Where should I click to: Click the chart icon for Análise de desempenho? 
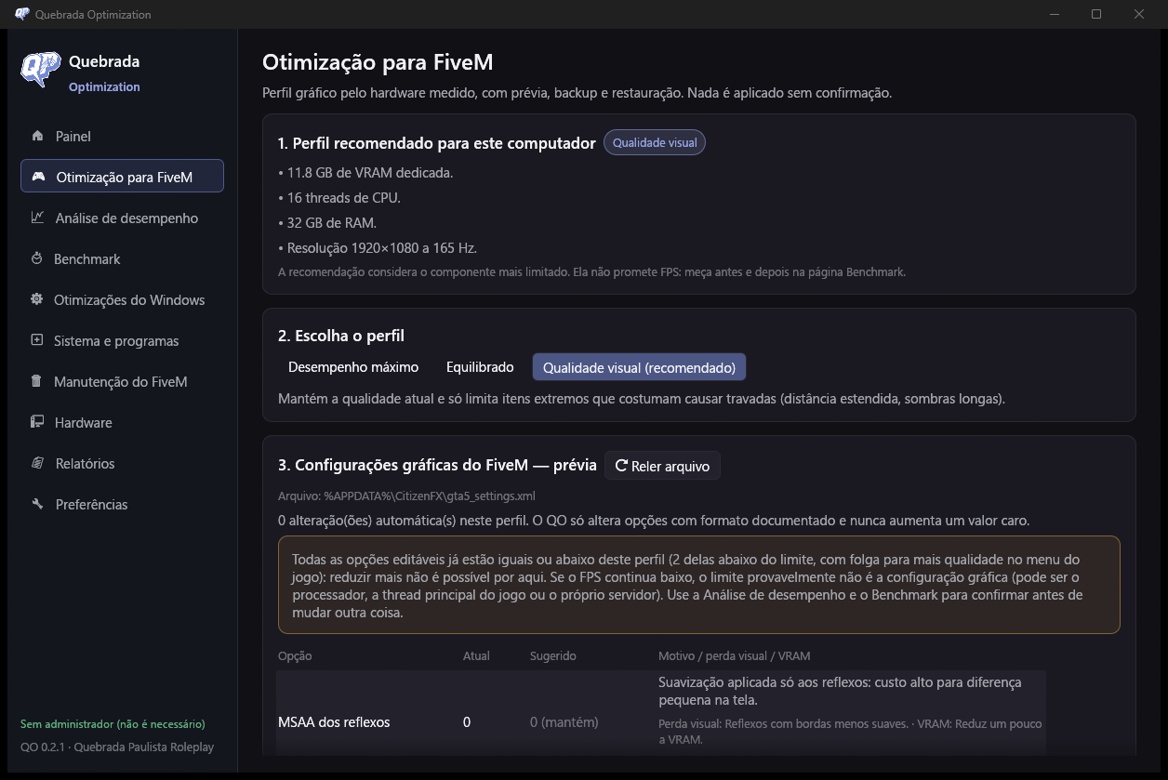pos(37,218)
